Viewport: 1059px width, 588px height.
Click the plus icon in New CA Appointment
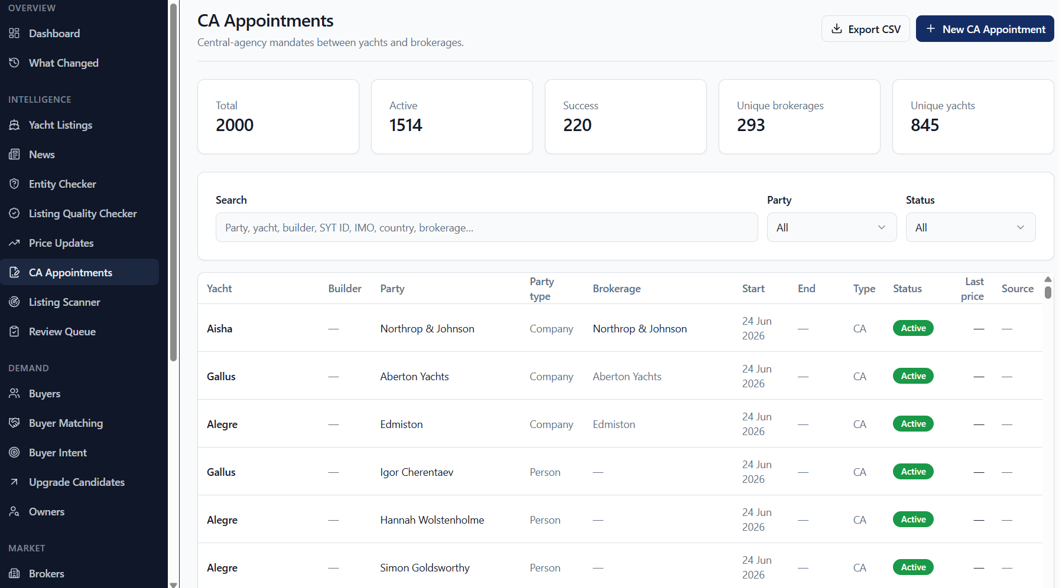point(931,29)
